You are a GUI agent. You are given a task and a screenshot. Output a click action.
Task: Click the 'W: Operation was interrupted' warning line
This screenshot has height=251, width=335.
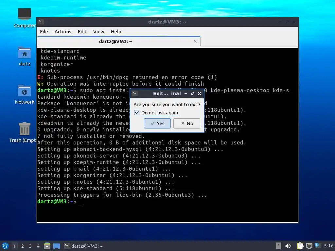(x=120, y=84)
